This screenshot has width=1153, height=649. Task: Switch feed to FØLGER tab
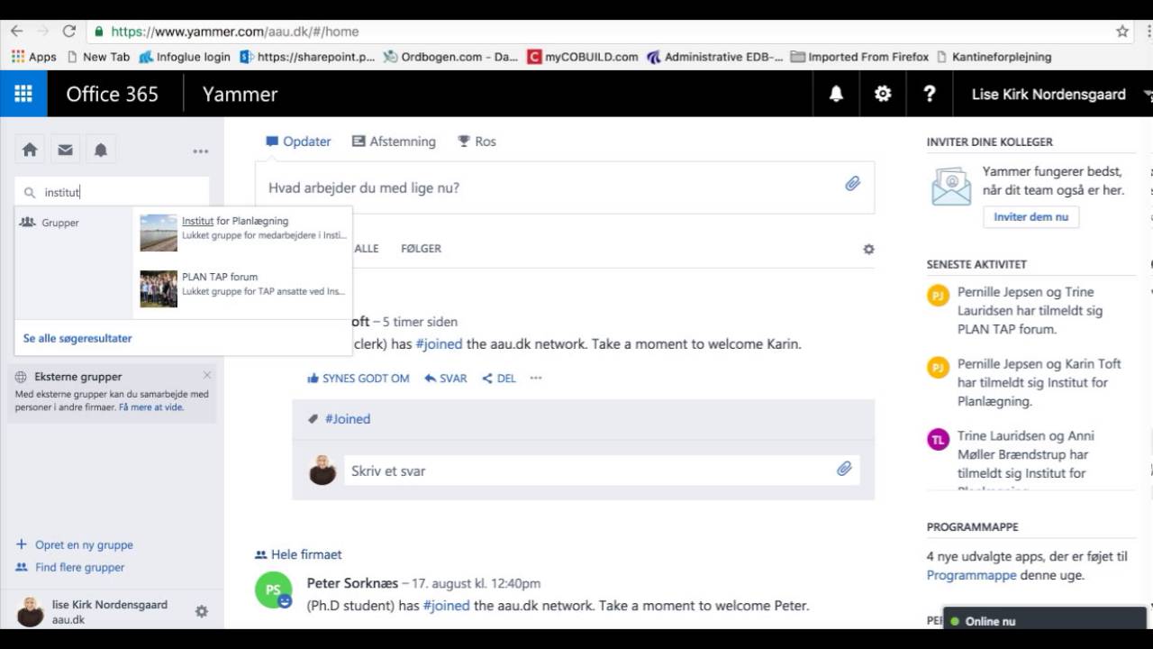pos(421,249)
